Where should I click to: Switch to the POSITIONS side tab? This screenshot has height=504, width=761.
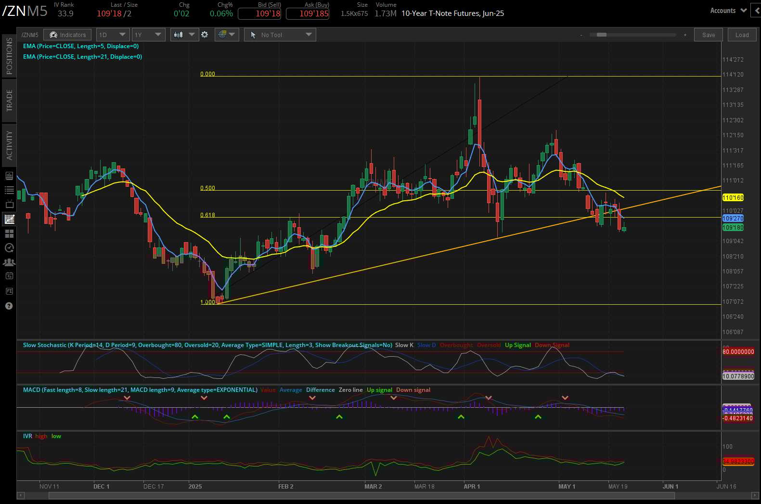(x=9, y=56)
